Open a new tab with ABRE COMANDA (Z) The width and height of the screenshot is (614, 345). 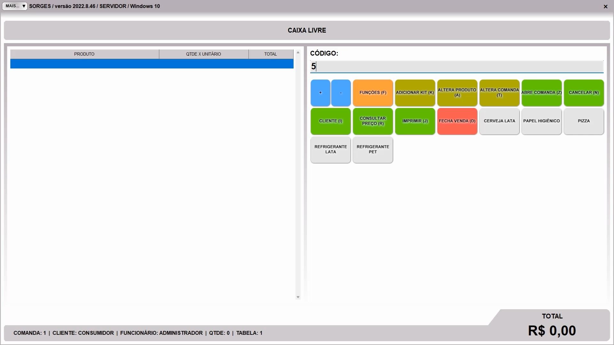[x=541, y=93]
